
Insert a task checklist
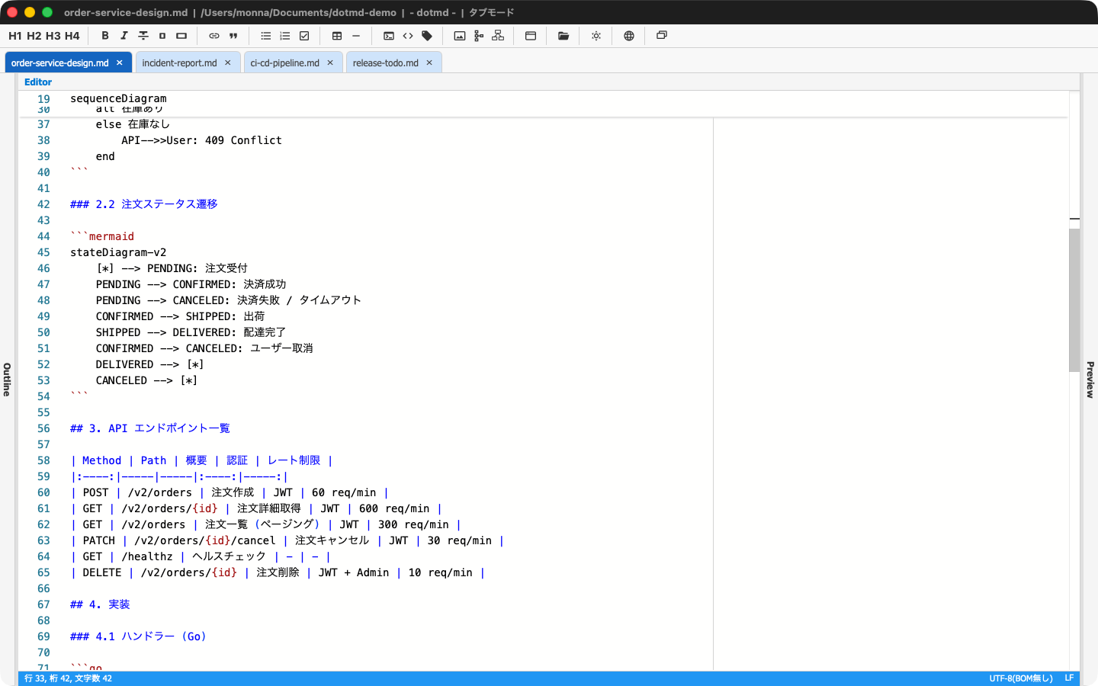(x=304, y=36)
